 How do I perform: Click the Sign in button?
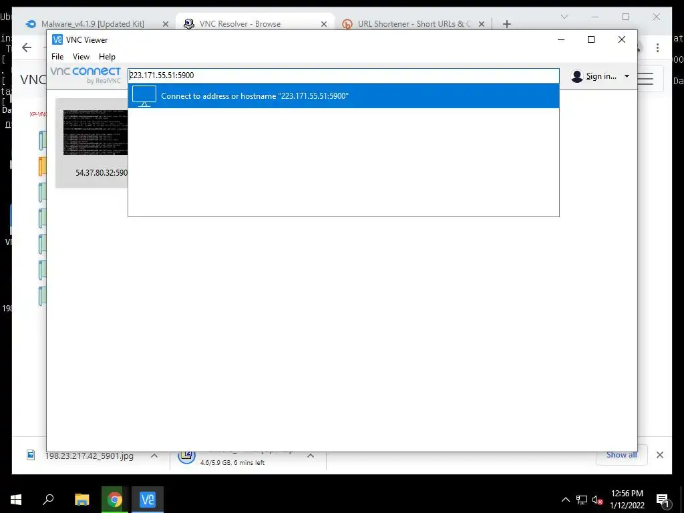pos(601,76)
